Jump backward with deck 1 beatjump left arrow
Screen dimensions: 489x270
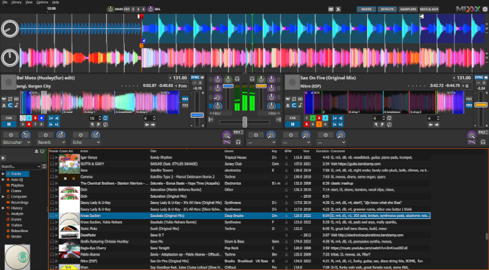tap(147, 125)
